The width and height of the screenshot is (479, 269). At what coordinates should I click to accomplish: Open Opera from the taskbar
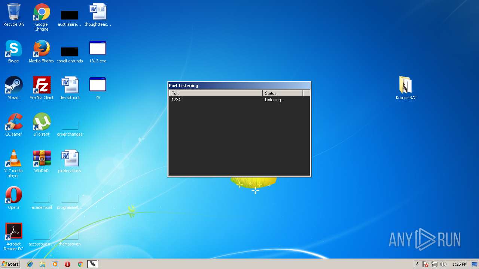pos(67,264)
